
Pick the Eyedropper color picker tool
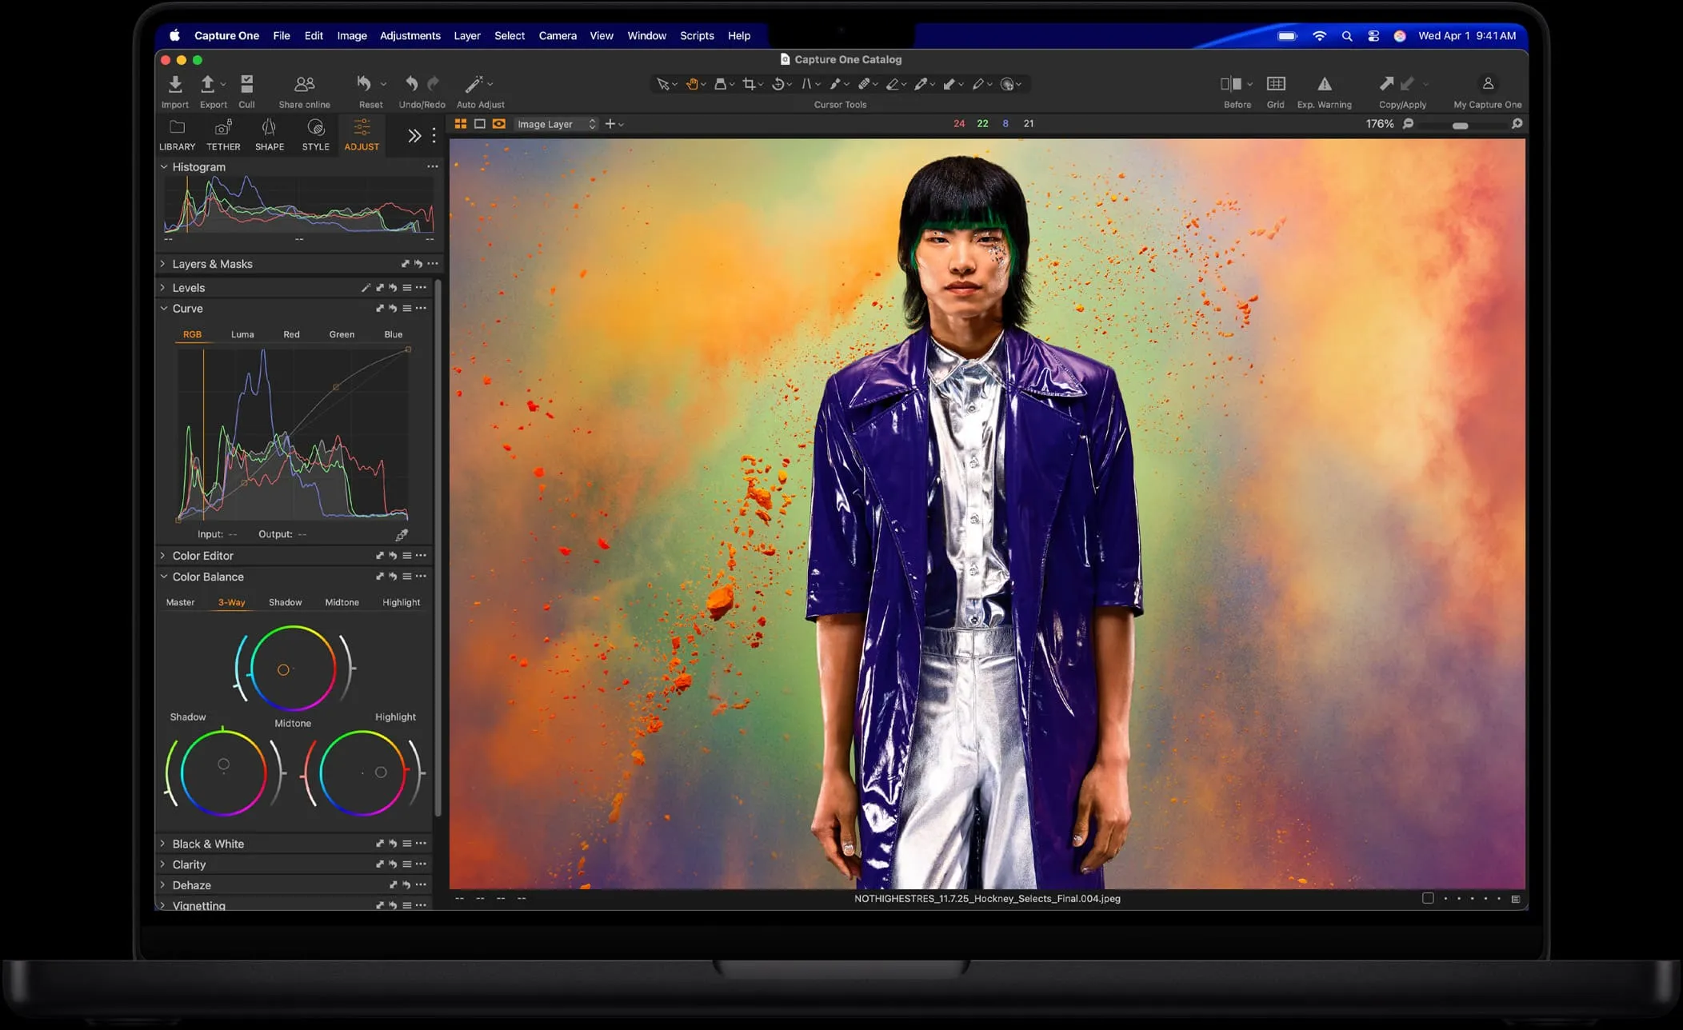pyautogui.click(x=921, y=83)
